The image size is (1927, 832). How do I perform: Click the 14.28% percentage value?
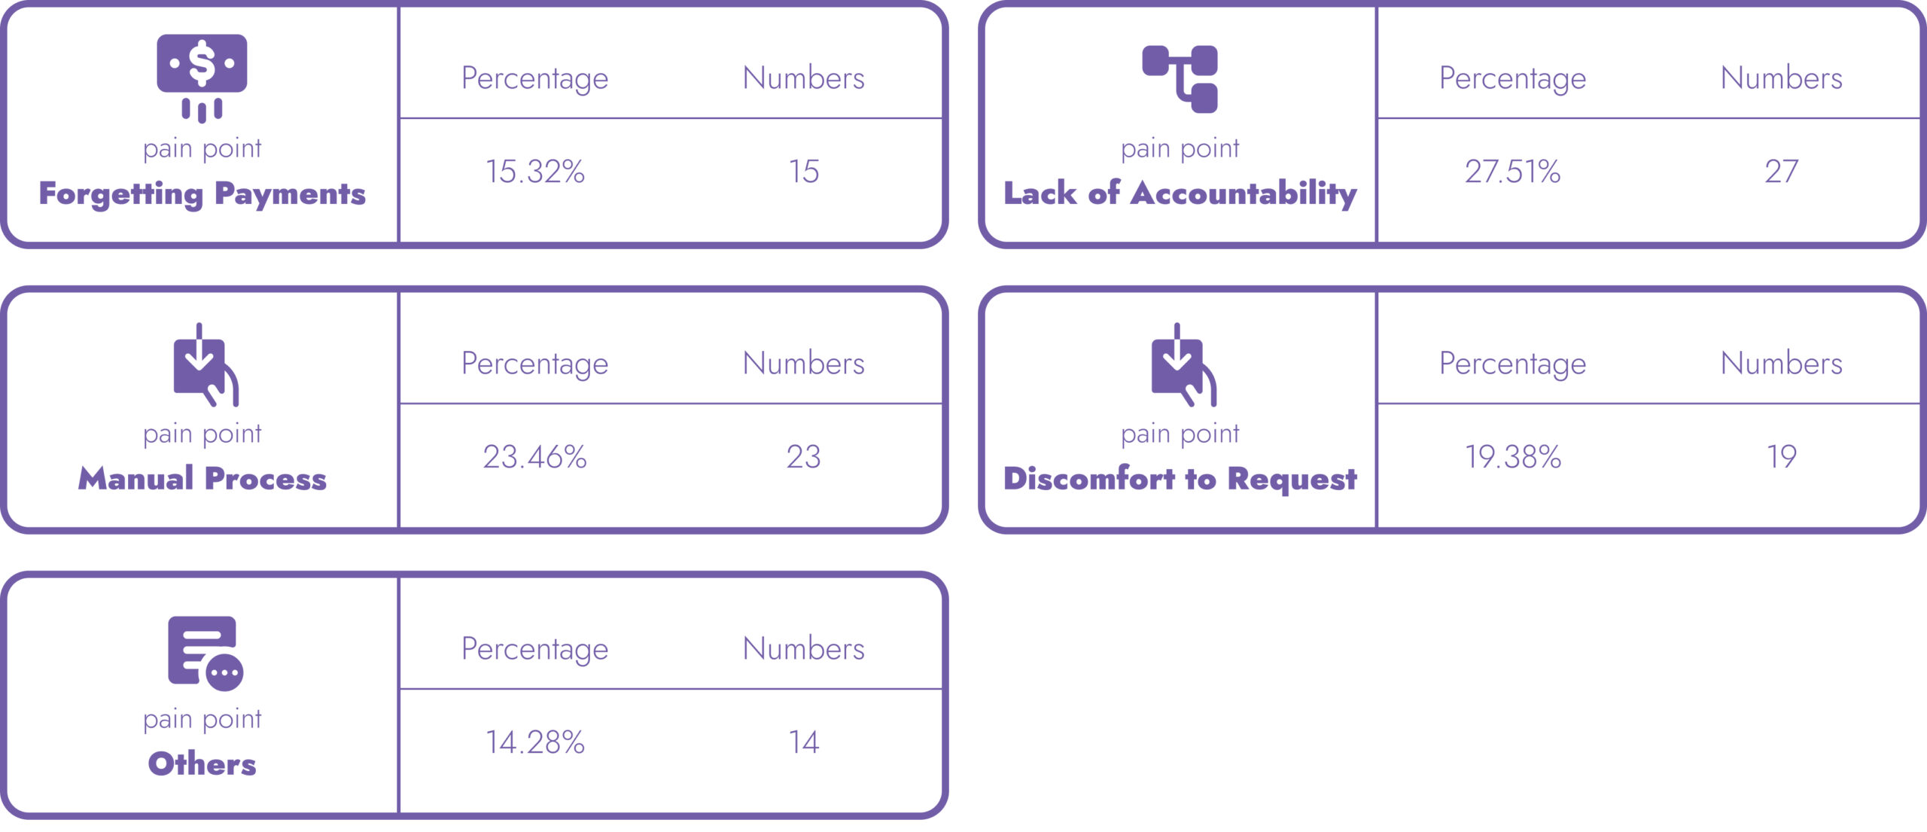(534, 742)
